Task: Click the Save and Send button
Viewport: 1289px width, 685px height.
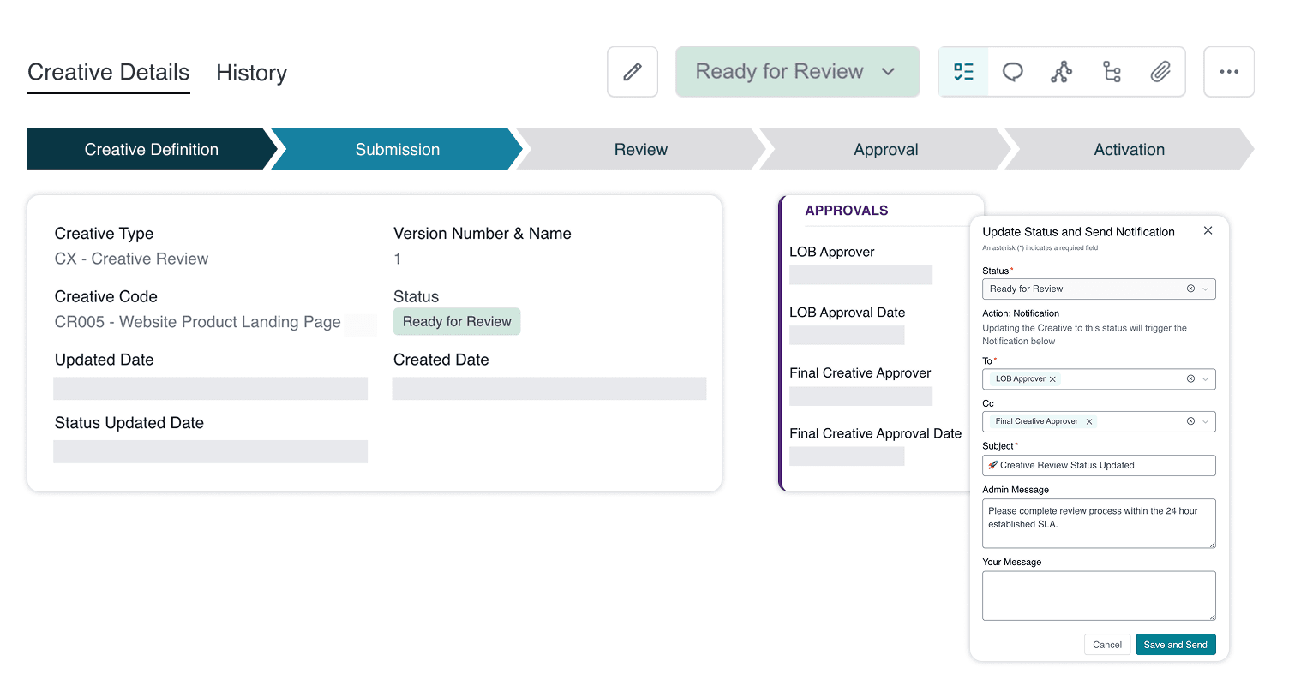Action: click(x=1176, y=644)
